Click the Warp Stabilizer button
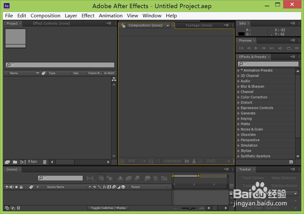This screenshot has height=214, width=304. [284, 178]
